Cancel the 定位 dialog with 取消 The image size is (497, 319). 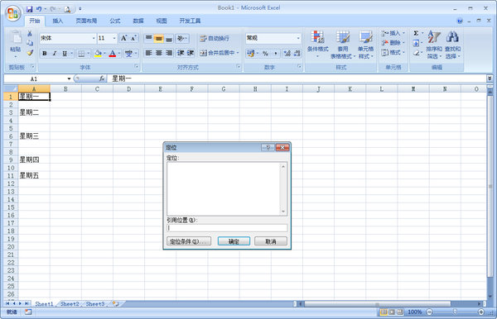point(271,241)
